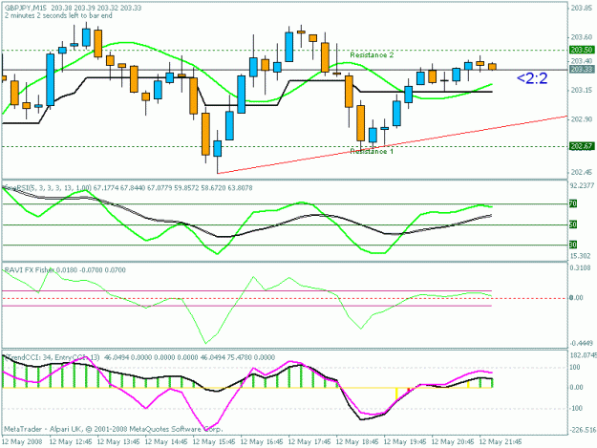
Task: Click the '12 May 15:45' time axis label
Action: tap(214, 441)
